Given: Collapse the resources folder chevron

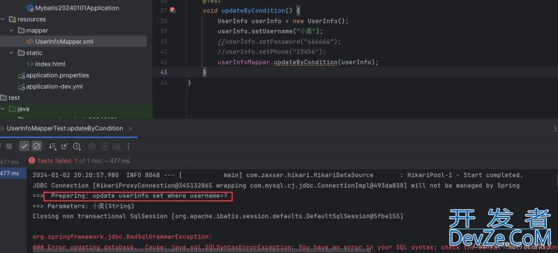Looking at the screenshot, I should pyautogui.click(x=3, y=20).
